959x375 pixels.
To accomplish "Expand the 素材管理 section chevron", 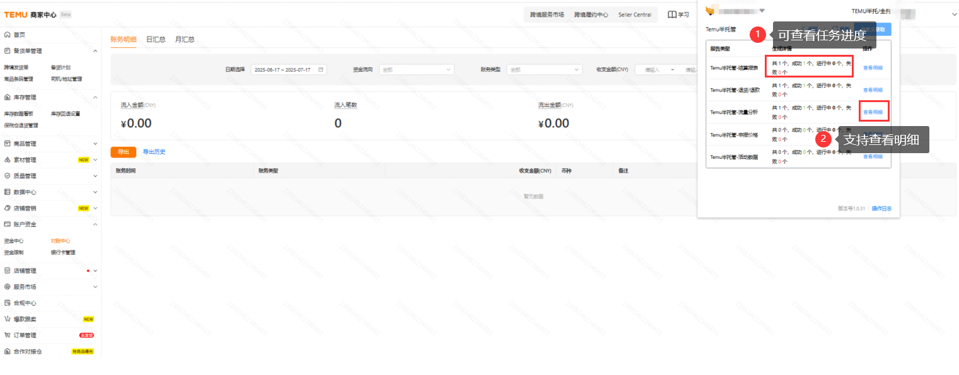I will pos(95,159).
